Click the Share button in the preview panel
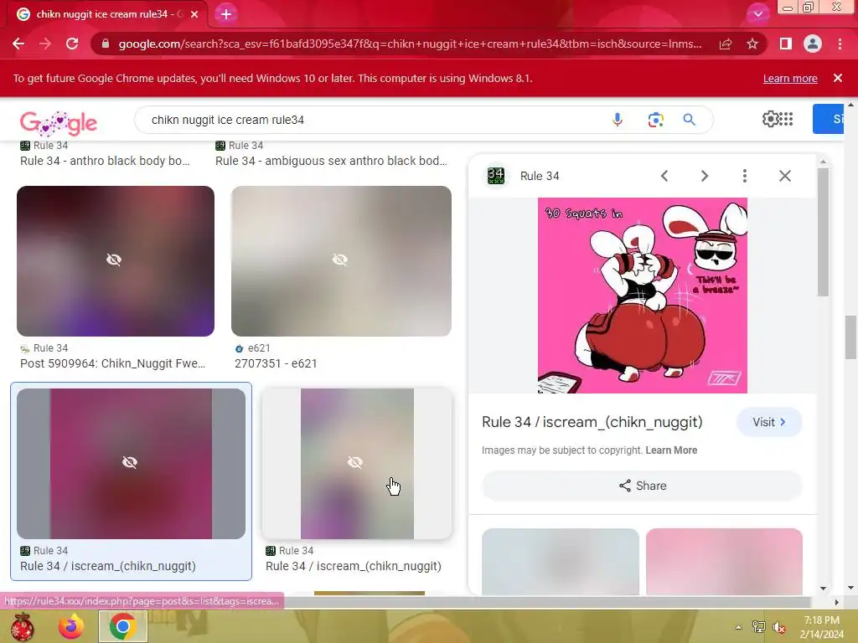The image size is (858, 643). coord(643,486)
